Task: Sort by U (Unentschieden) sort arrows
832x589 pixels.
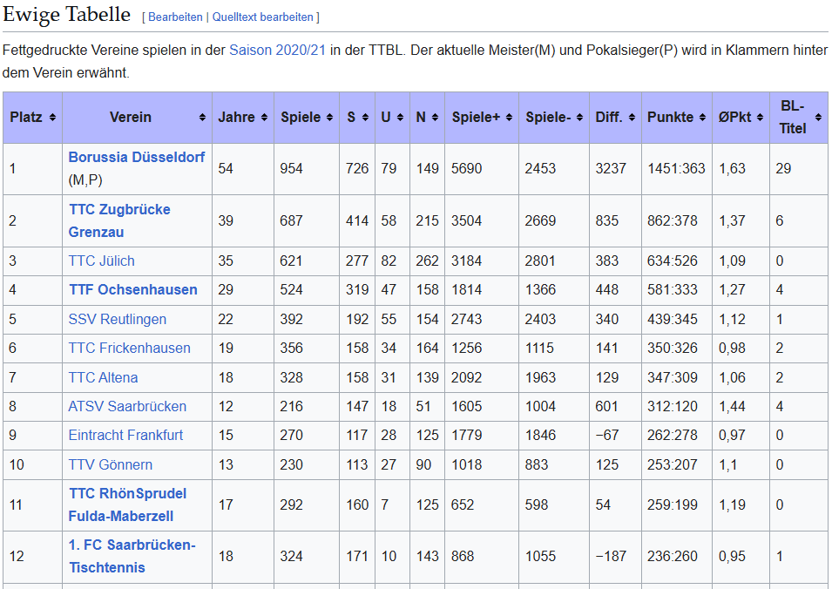Action: tap(400, 118)
